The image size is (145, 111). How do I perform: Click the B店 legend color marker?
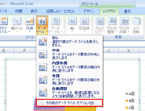click(x=127, y=101)
